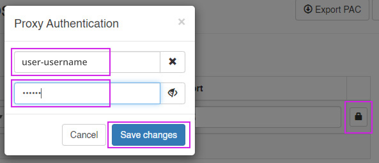
Task: Click the download icon on Export PAC
Action: [x=308, y=9]
